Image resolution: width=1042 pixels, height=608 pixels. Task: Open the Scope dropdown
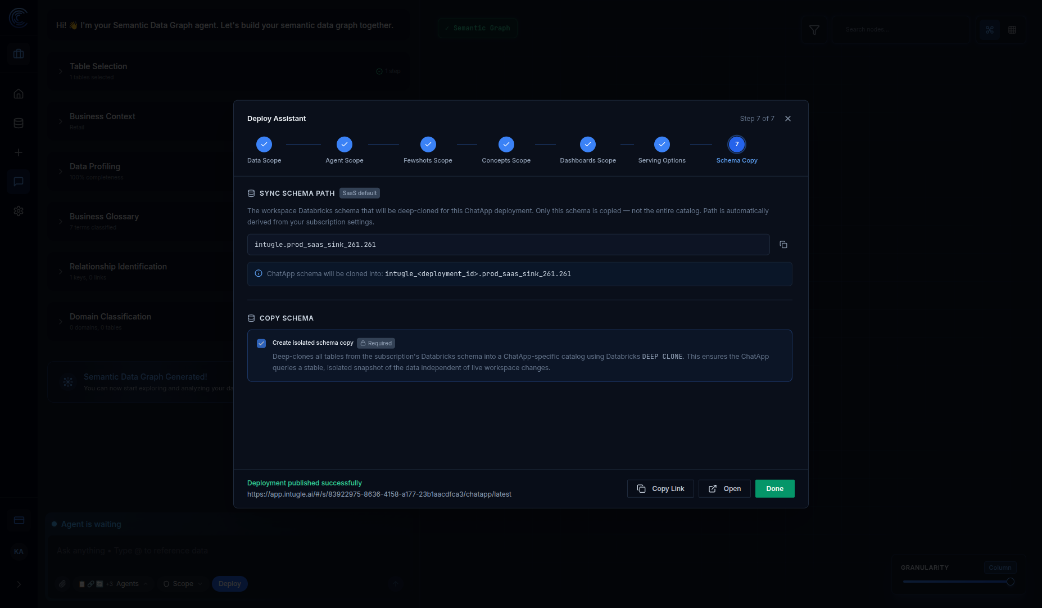point(182,584)
